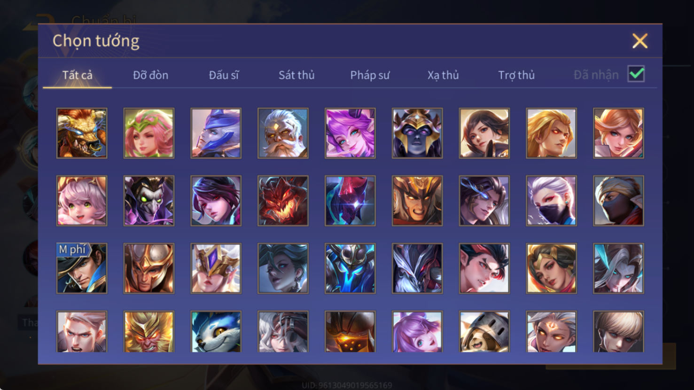Screen dimensions: 694x390
Task: Select the 'Tất cả' tab
Action: click(x=78, y=75)
